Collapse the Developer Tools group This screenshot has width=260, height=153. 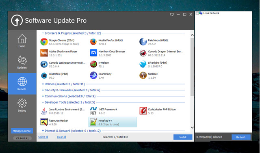(43, 102)
